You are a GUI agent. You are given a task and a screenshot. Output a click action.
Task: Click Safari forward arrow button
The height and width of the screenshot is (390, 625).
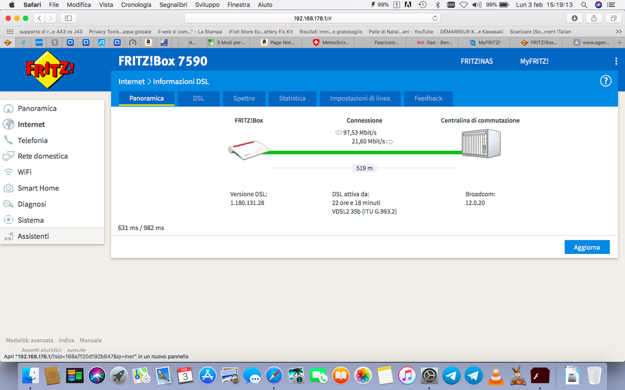(51, 18)
